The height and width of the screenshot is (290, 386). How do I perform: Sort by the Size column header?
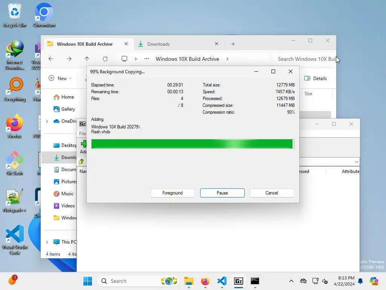(x=316, y=94)
